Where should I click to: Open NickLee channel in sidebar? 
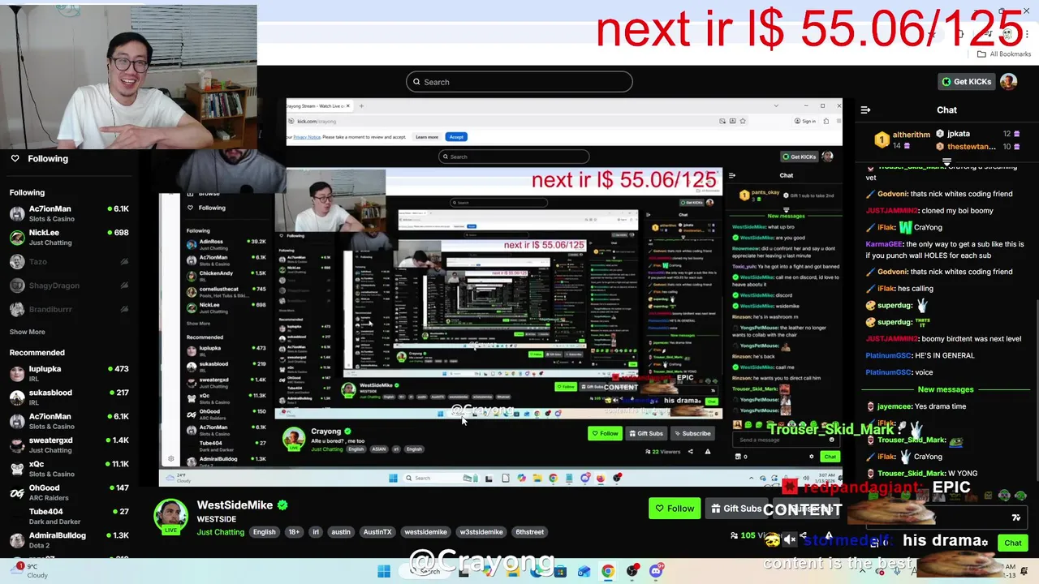click(69, 237)
